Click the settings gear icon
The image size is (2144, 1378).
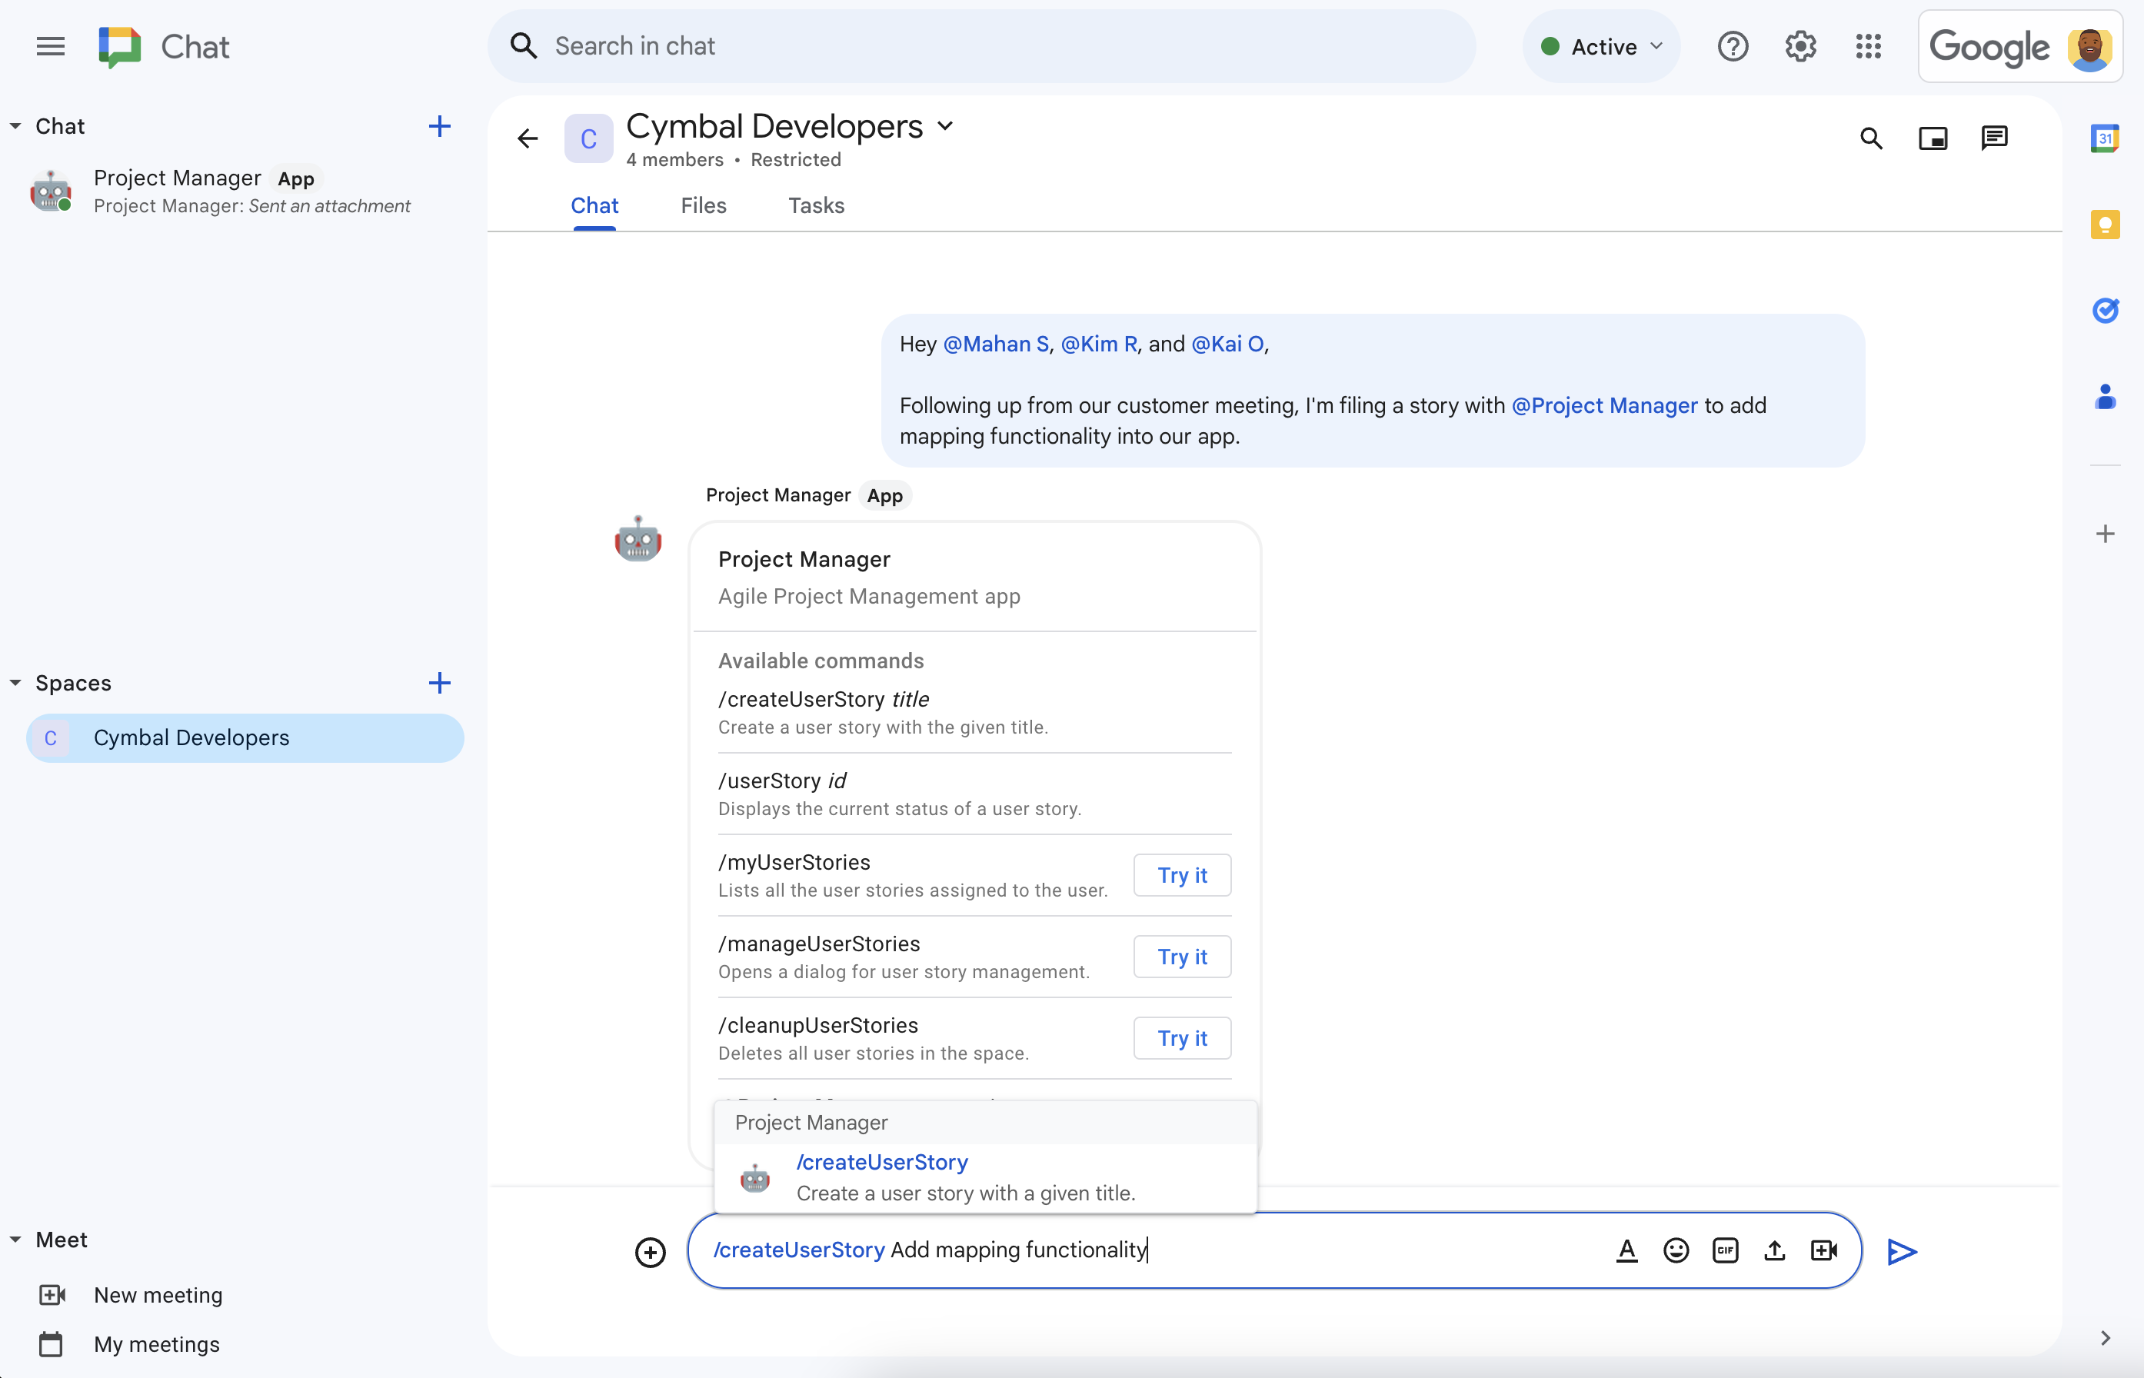click(1800, 45)
